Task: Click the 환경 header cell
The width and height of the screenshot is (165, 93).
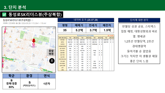Action: point(29,76)
